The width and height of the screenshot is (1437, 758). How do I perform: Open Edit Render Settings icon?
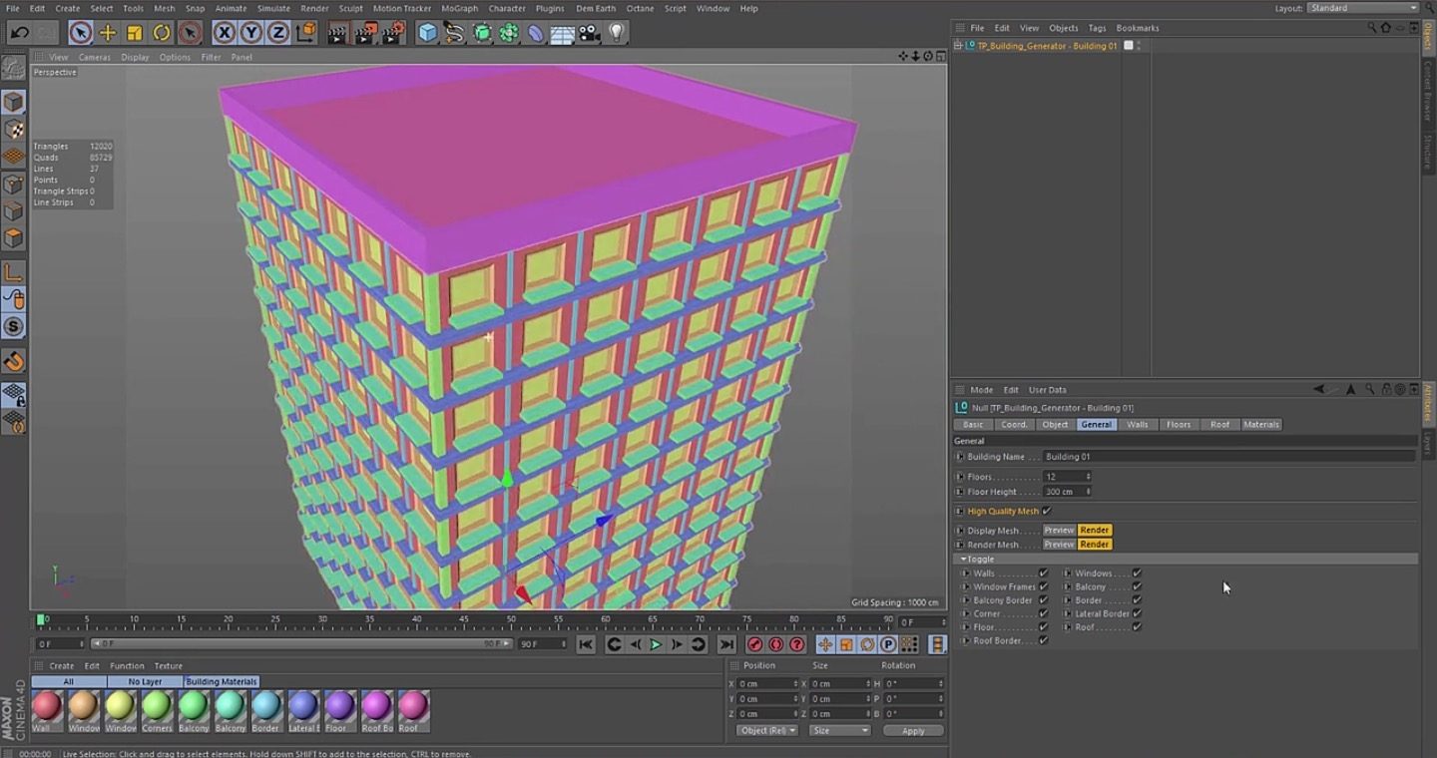[x=394, y=33]
